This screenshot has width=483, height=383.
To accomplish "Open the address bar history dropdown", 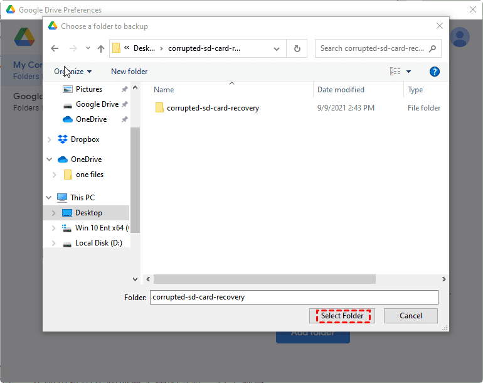I will click(x=277, y=49).
